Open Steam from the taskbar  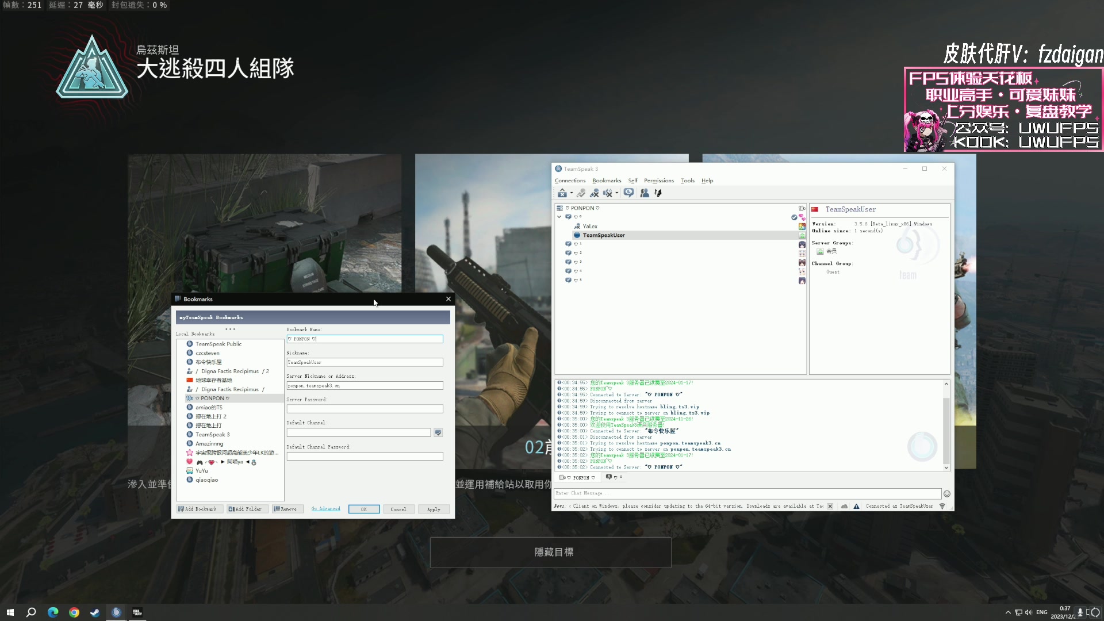point(95,612)
